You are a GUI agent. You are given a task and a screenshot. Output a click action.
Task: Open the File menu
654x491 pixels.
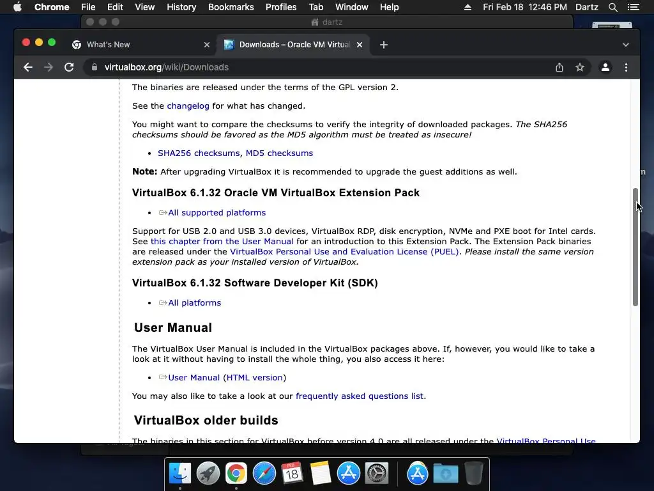[88, 7]
